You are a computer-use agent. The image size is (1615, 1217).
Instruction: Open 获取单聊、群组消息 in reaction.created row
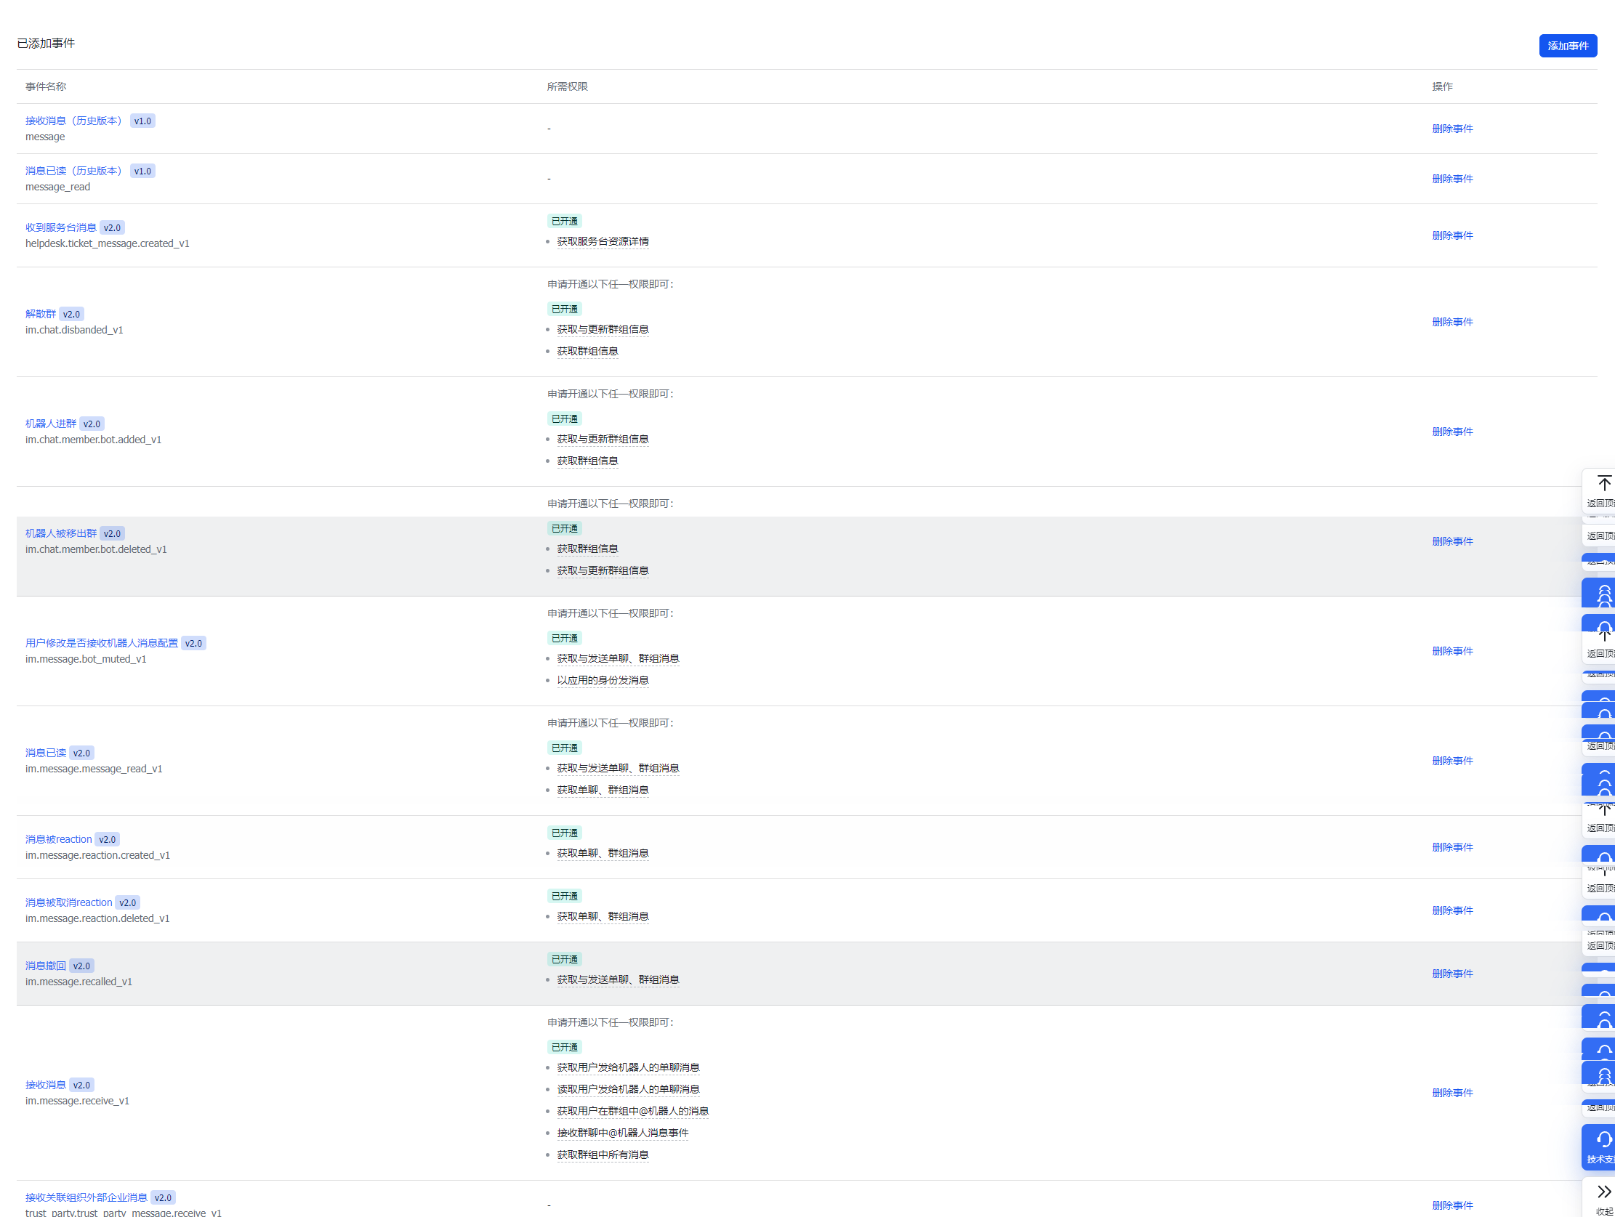(603, 854)
